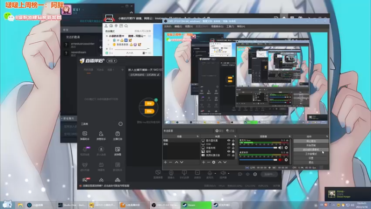Undock the OBS sources panel
This screenshot has height=209, width=371.
point(235,137)
